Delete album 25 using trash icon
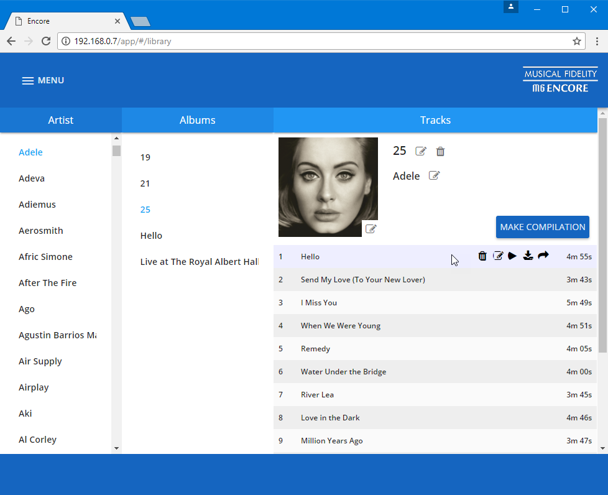The width and height of the screenshot is (608, 495). [440, 151]
